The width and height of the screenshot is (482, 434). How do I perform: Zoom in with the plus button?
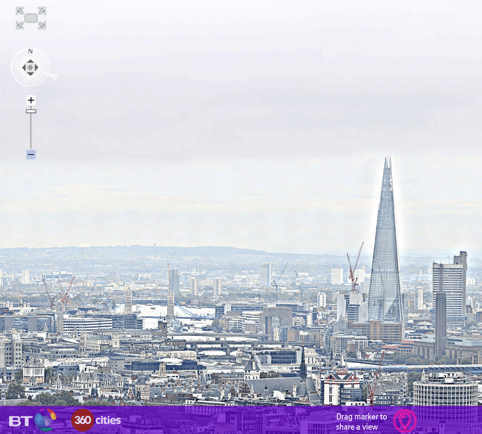click(x=31, y=100)
